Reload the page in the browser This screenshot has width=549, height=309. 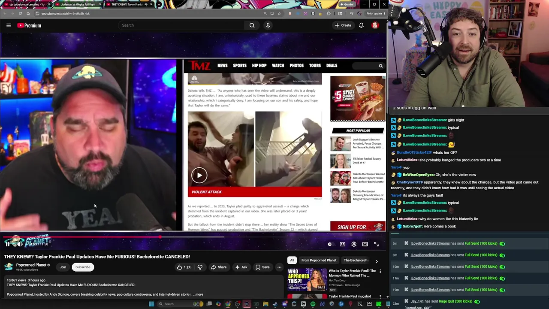20,13
